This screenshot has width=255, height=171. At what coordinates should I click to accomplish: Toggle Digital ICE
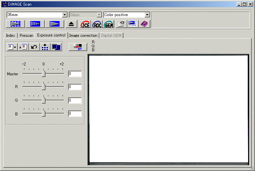click(x=85, y=24)
